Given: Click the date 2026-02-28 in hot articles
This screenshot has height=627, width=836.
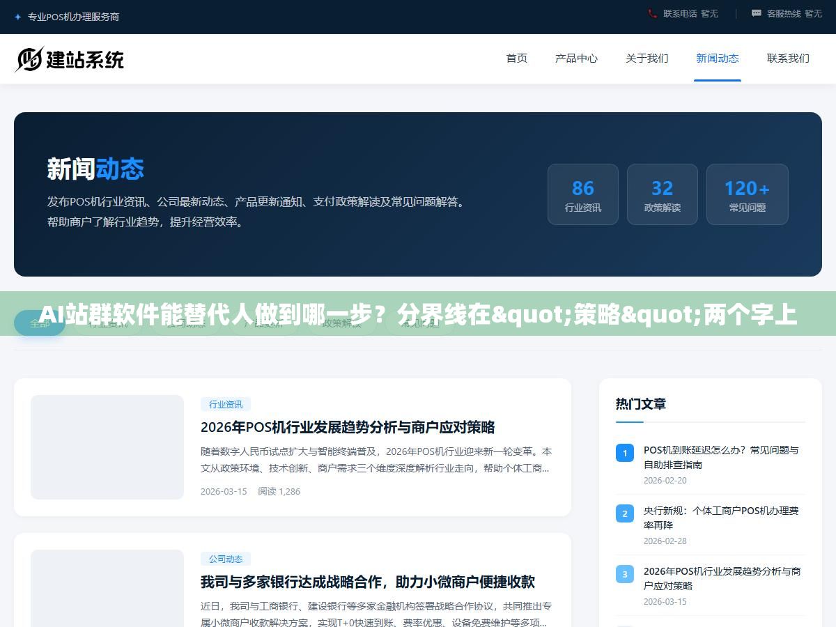Looking at the screenshot, I should (x=665, y=541).
